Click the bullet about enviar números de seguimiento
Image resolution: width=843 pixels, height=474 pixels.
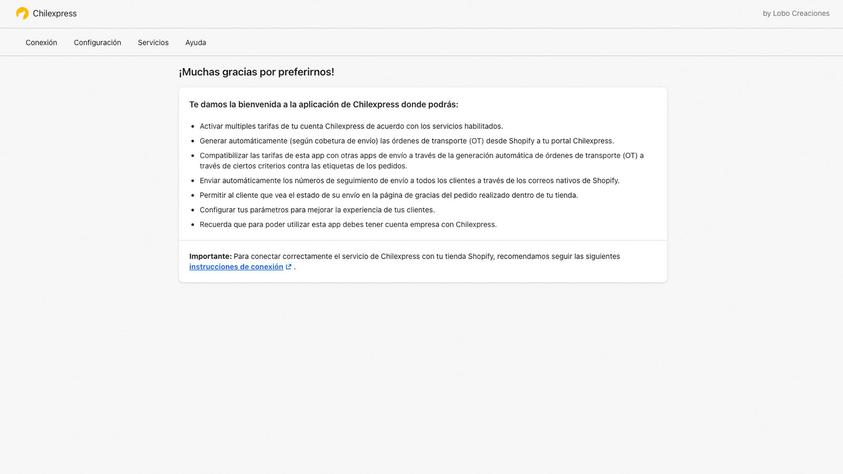click(x=409, y=181)
